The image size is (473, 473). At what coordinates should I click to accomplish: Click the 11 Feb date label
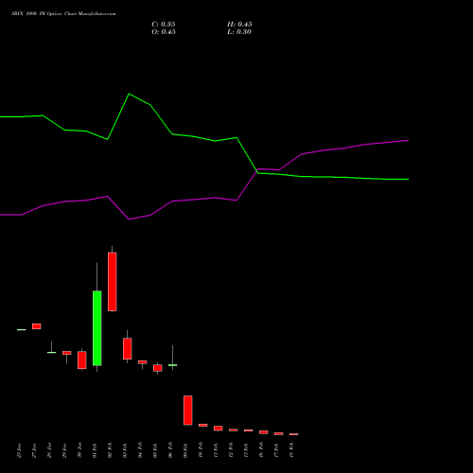click(216, 450)
